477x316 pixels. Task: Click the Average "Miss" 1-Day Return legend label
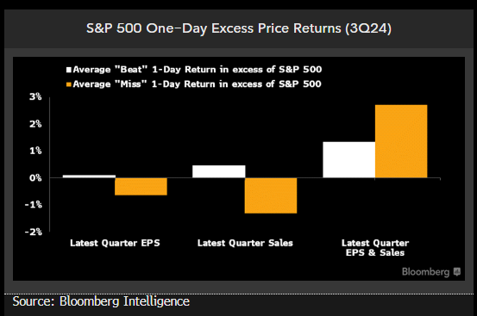(x=197, y=84)
